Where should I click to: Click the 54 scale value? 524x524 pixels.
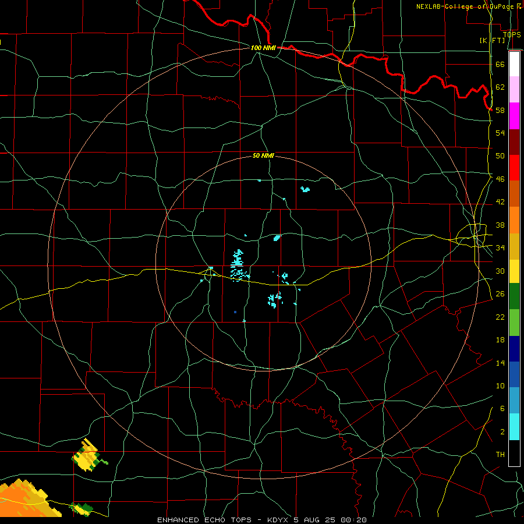(x=500, y=133)
